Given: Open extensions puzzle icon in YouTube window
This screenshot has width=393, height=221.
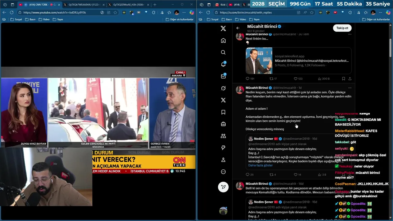Looking at the screenshot, I should click(x=154, y=13).
